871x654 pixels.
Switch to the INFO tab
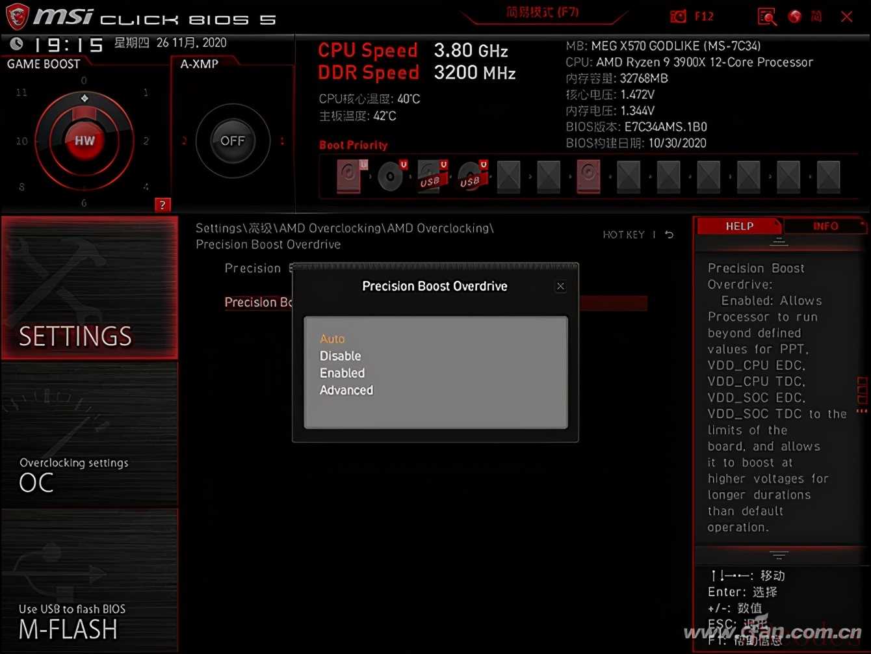pos(825,226)
